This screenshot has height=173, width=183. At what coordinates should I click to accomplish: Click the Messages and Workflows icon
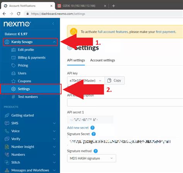(7, 170)
